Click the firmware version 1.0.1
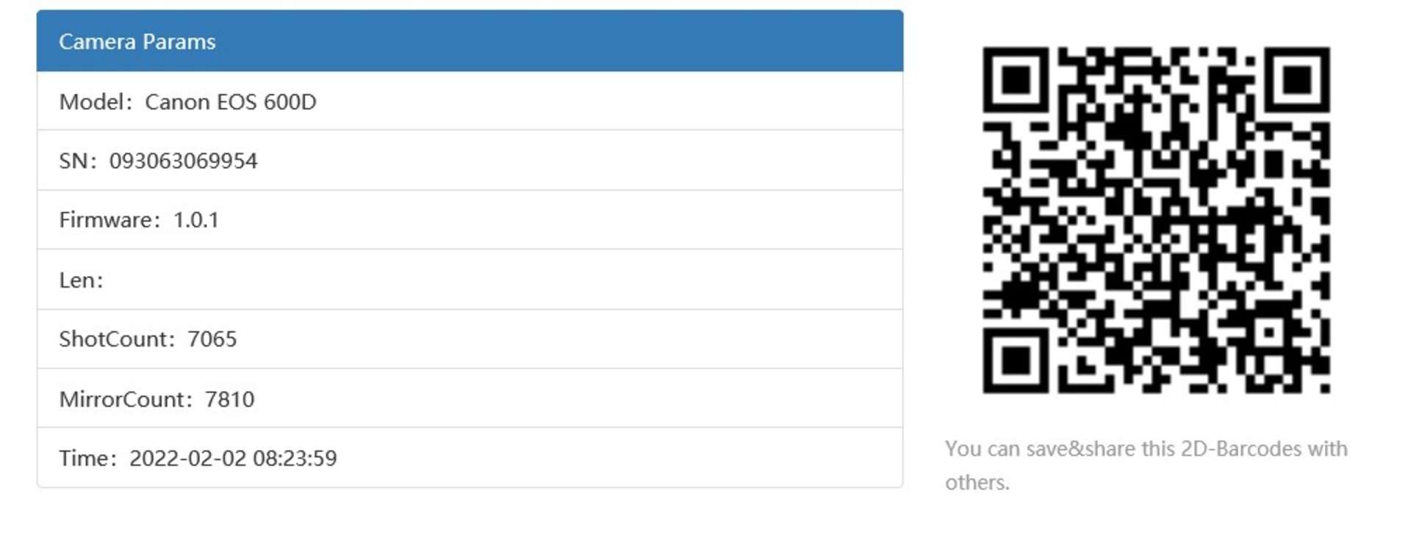Viewport: 1411px width, 543px height. point(195,220)
